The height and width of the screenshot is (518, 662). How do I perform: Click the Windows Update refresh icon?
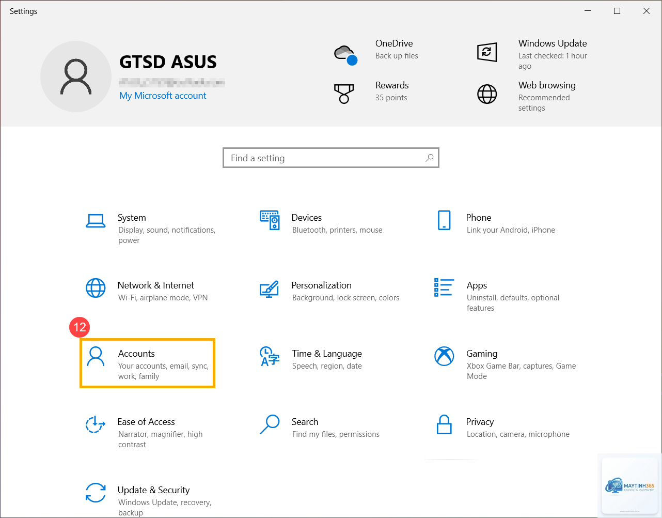(487, 52)
